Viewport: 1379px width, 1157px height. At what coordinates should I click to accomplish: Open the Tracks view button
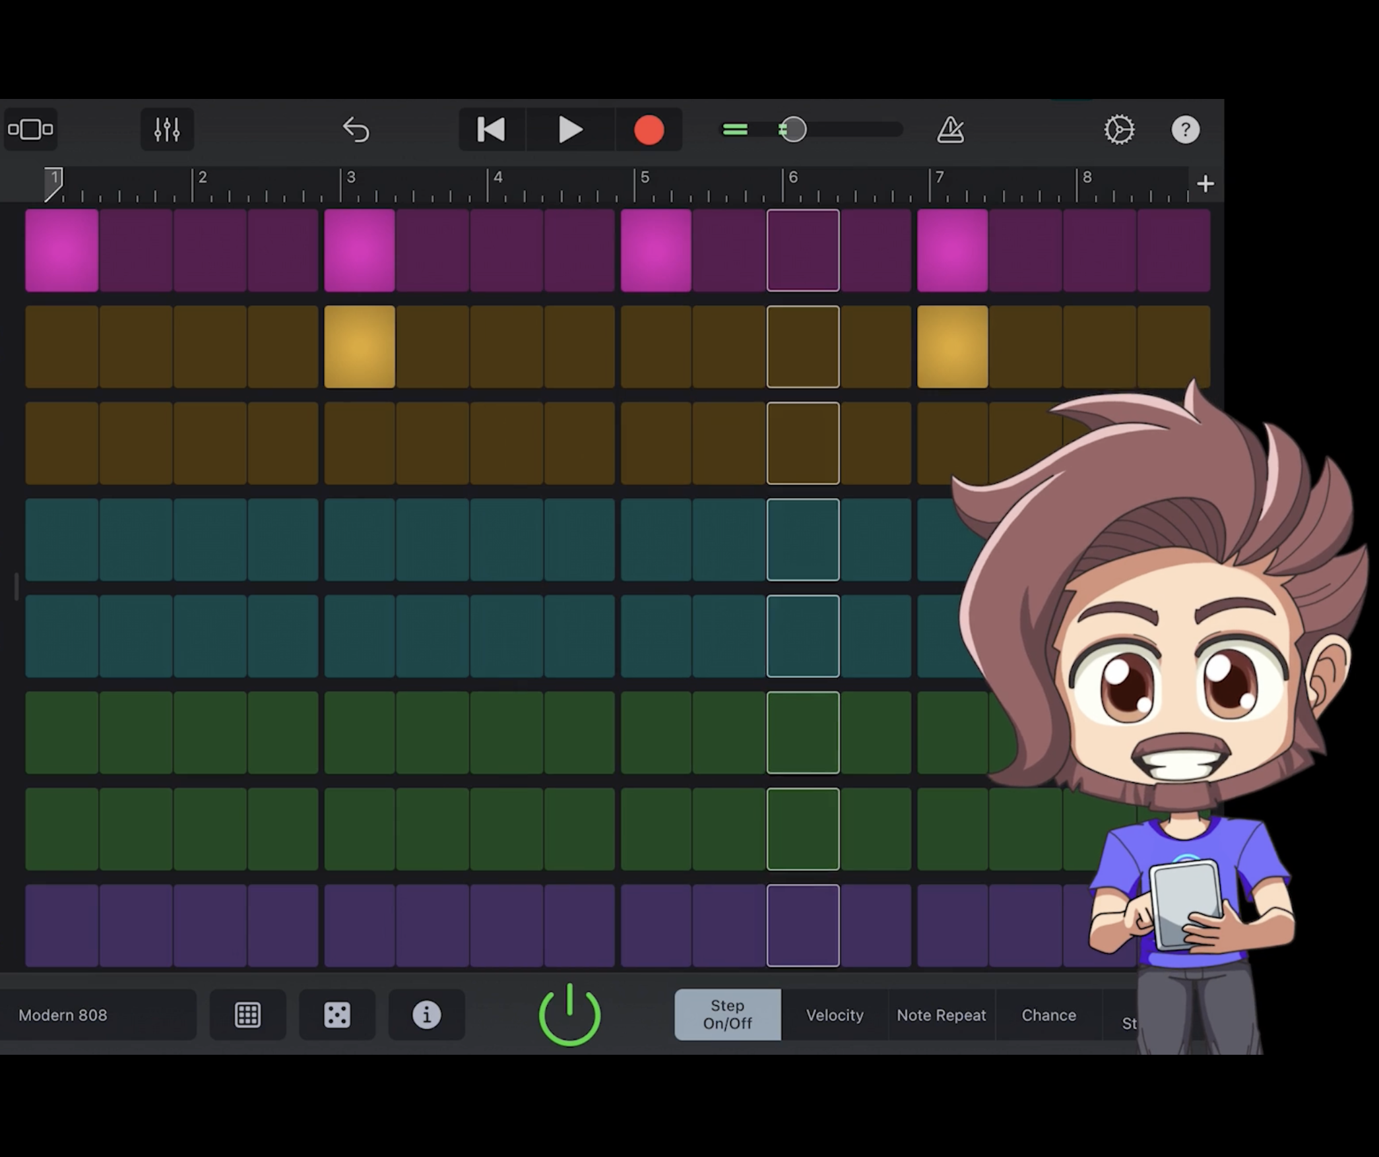pyautogui.click(x=30, y=129)
